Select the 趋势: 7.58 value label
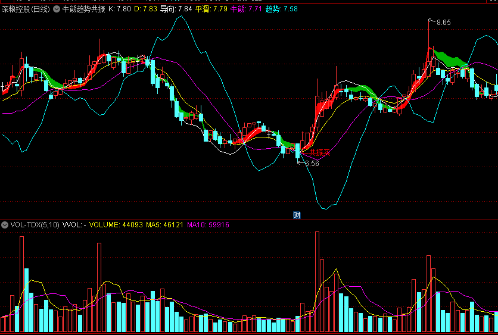 (x=281, y=9)
